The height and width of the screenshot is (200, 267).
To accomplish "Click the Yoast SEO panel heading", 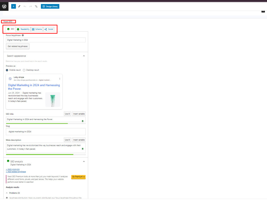I will pyautogui.click(x=8, y=22).
